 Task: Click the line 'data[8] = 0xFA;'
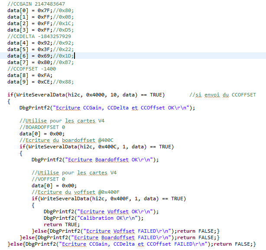coord(30,75)
